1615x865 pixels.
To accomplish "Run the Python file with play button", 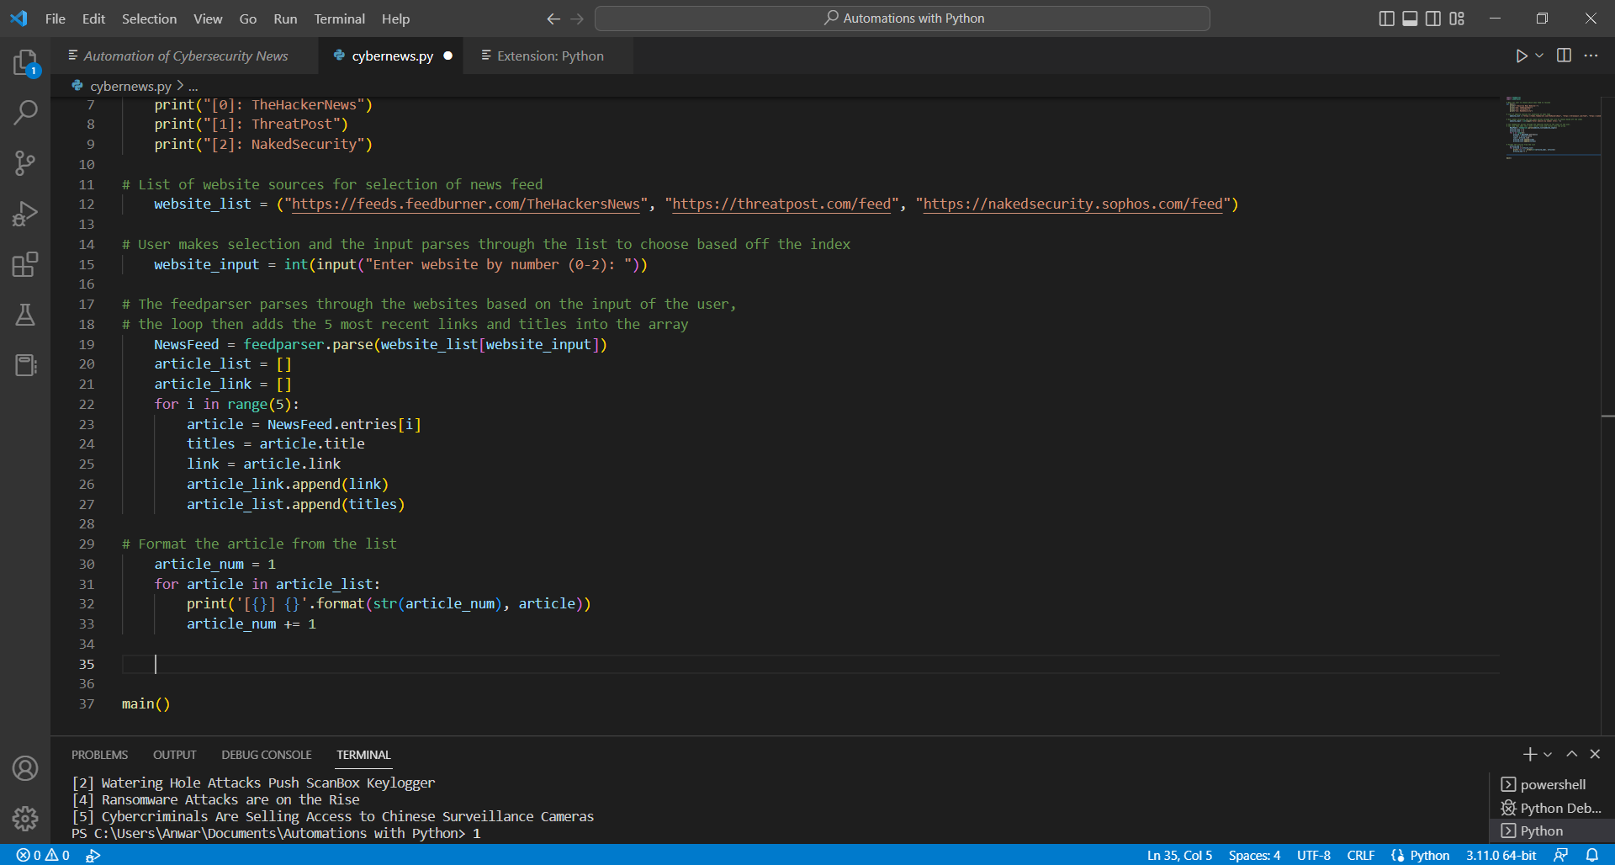I will 1521,56.
